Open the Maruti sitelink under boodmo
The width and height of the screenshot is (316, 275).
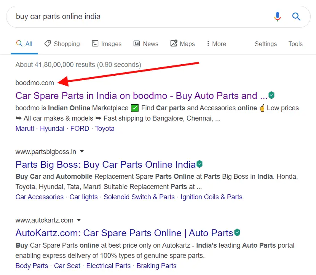point(25,129)
